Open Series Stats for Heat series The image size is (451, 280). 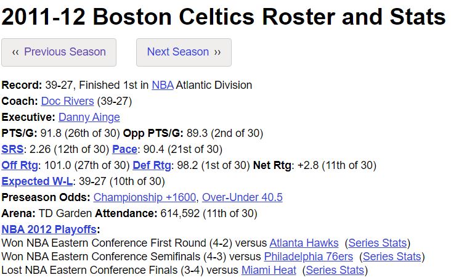pyautogui.click(x=335, y=270)
